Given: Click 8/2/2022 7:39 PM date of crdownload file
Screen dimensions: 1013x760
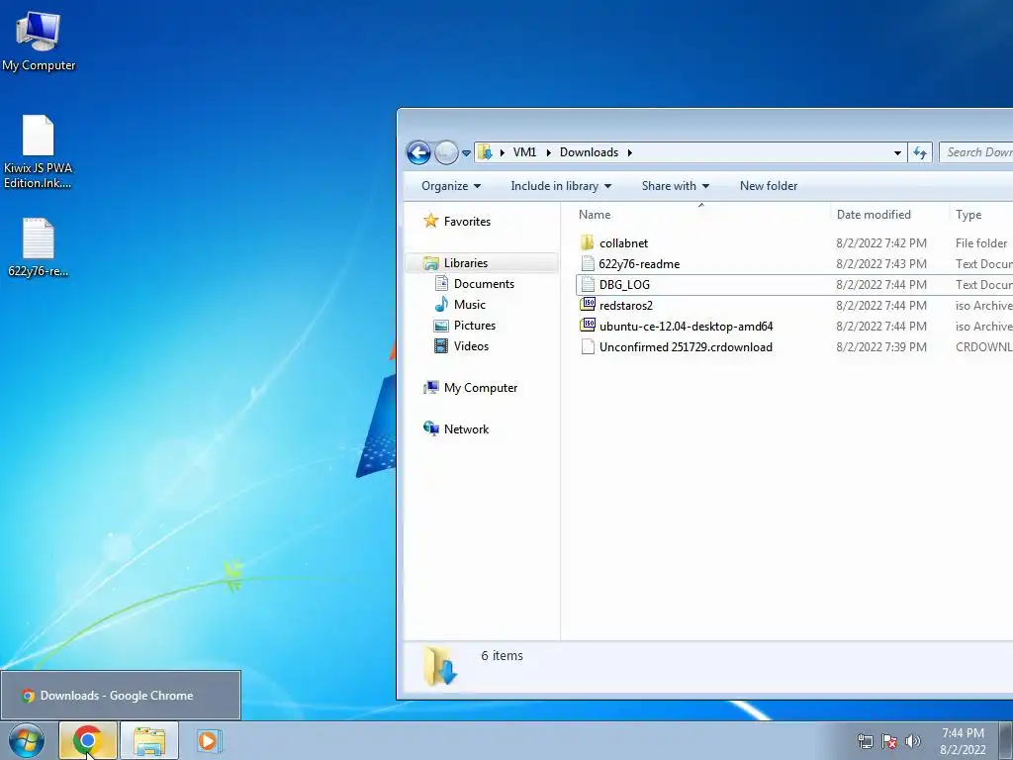Looking at the screenshot, I should coord(881,347).
